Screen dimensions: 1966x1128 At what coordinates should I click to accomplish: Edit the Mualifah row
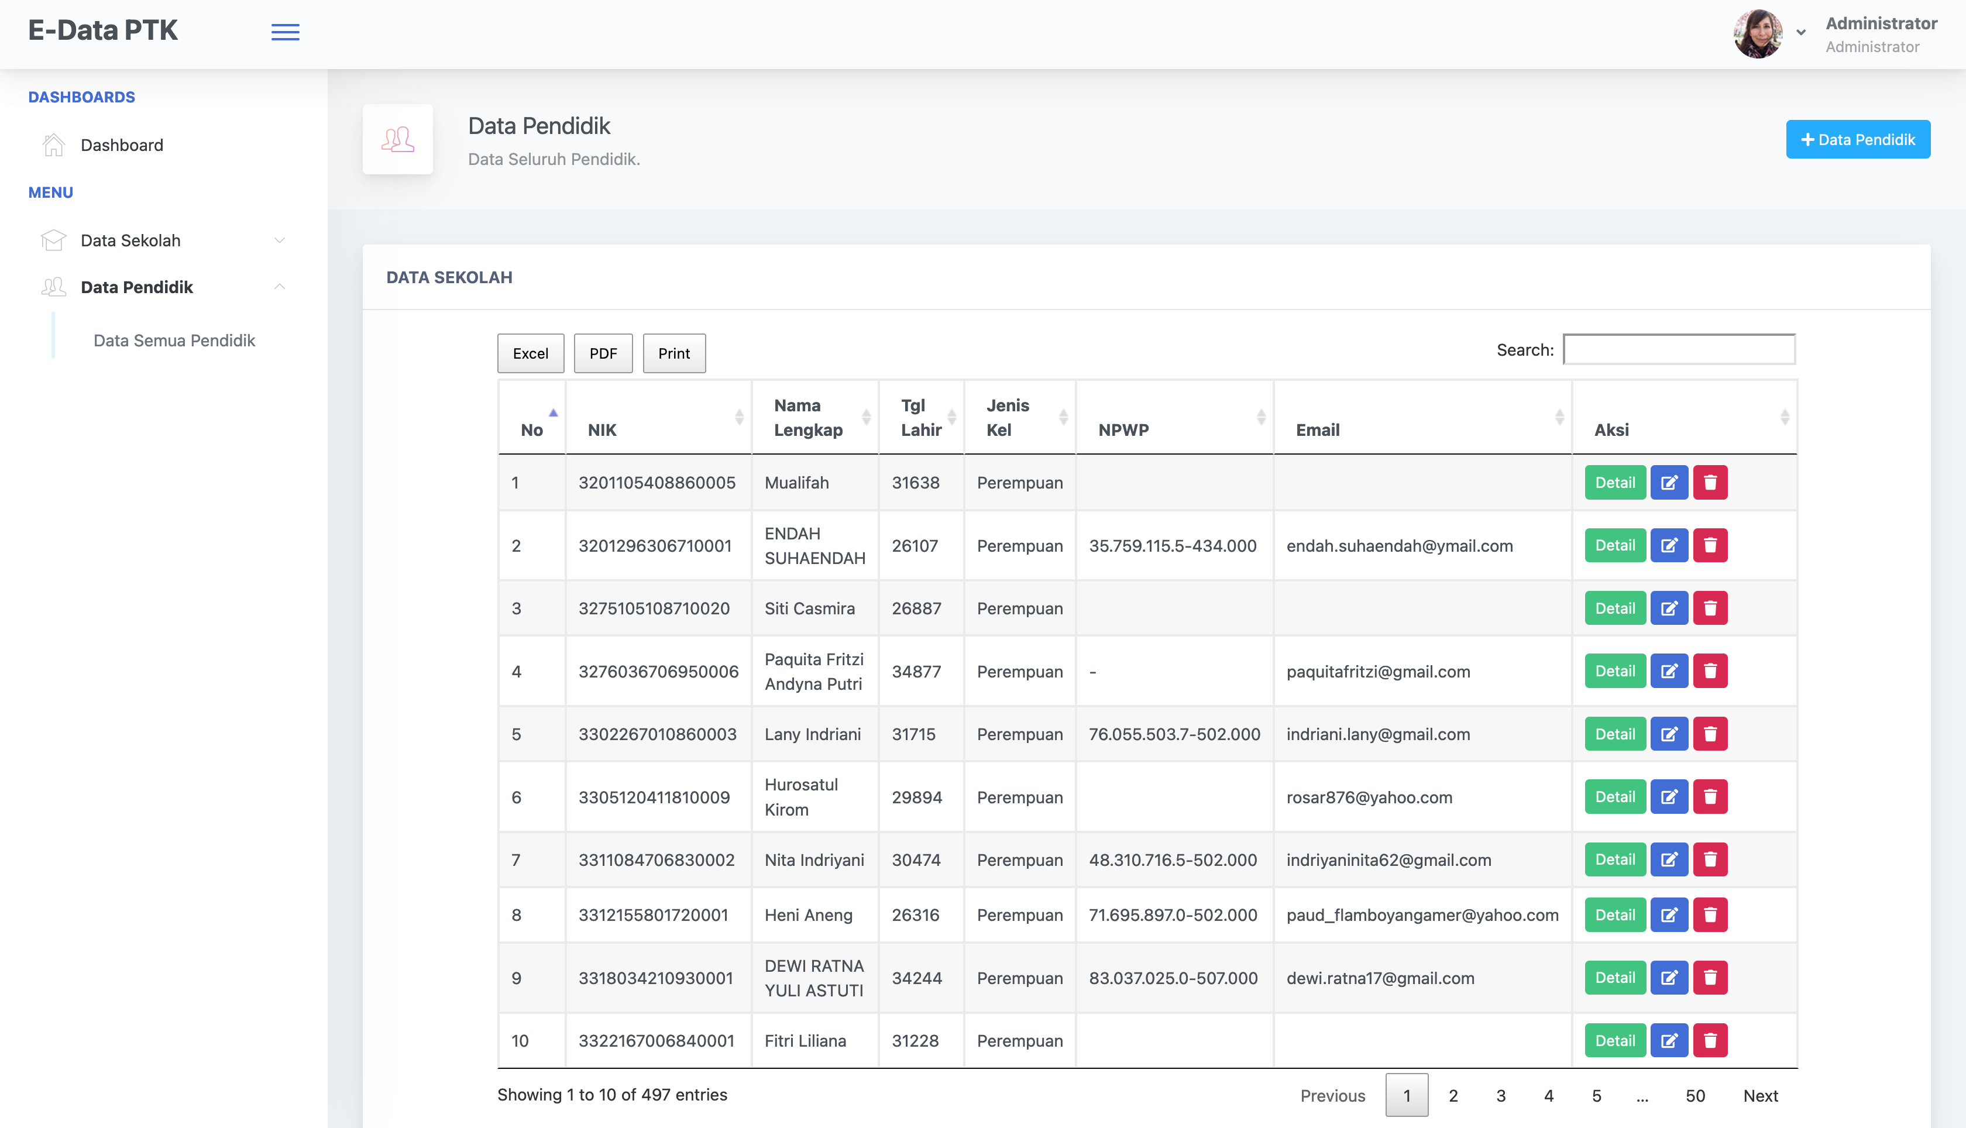tap(1669, 483)
